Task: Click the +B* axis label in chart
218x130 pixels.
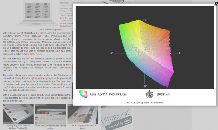Action: (x=145, y=20)
